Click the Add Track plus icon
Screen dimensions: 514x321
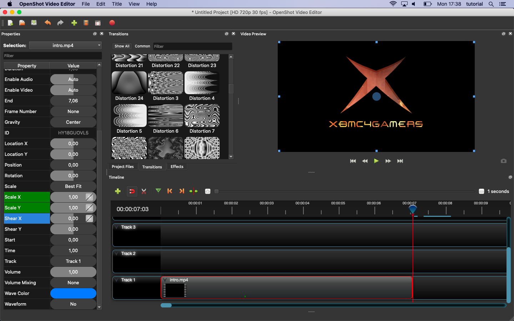click(x=118, y=191)
